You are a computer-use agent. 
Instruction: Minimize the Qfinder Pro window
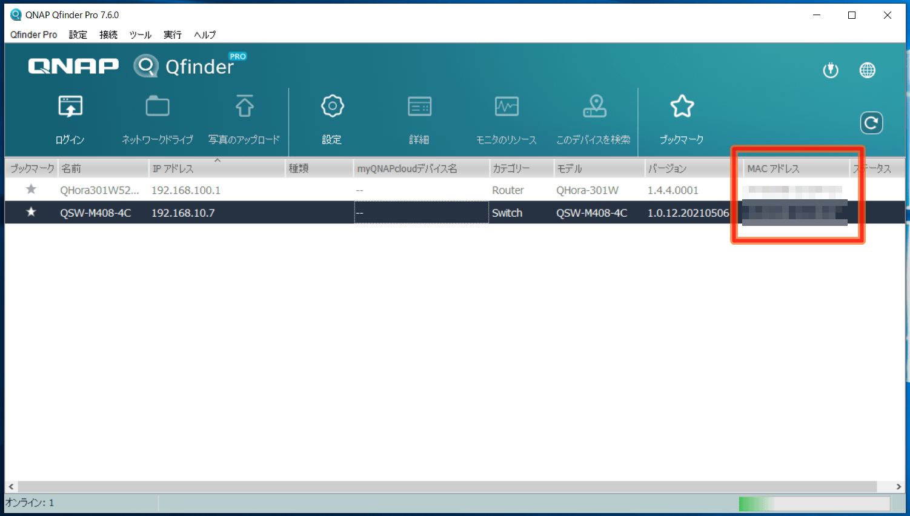[817, 15]
